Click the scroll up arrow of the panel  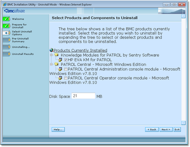point(183,16)
